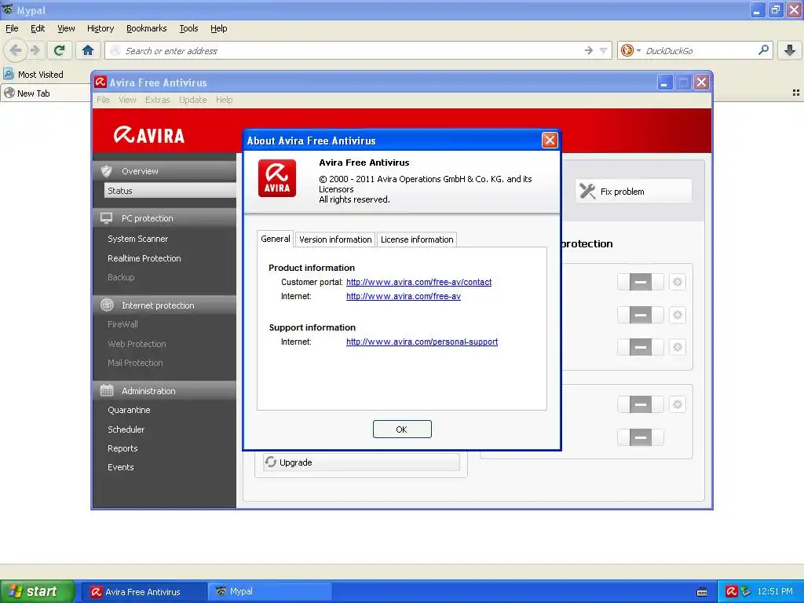The width and height of the screenshot is (804, 603).
Task: Open Realtime Protection in sidebar
Action: point(144,258)
